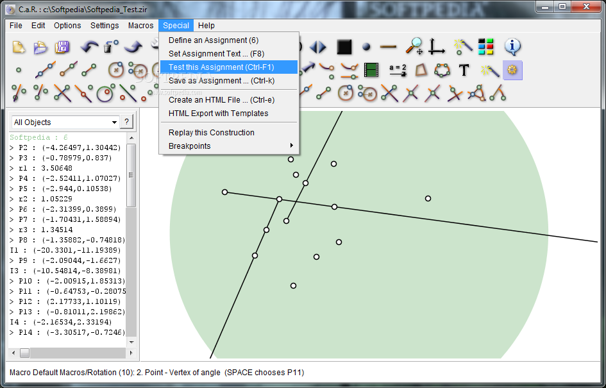The width and height of the screenshot is (606, 388).
Task: Click the Open file folder icon
Action: (40, 47)
